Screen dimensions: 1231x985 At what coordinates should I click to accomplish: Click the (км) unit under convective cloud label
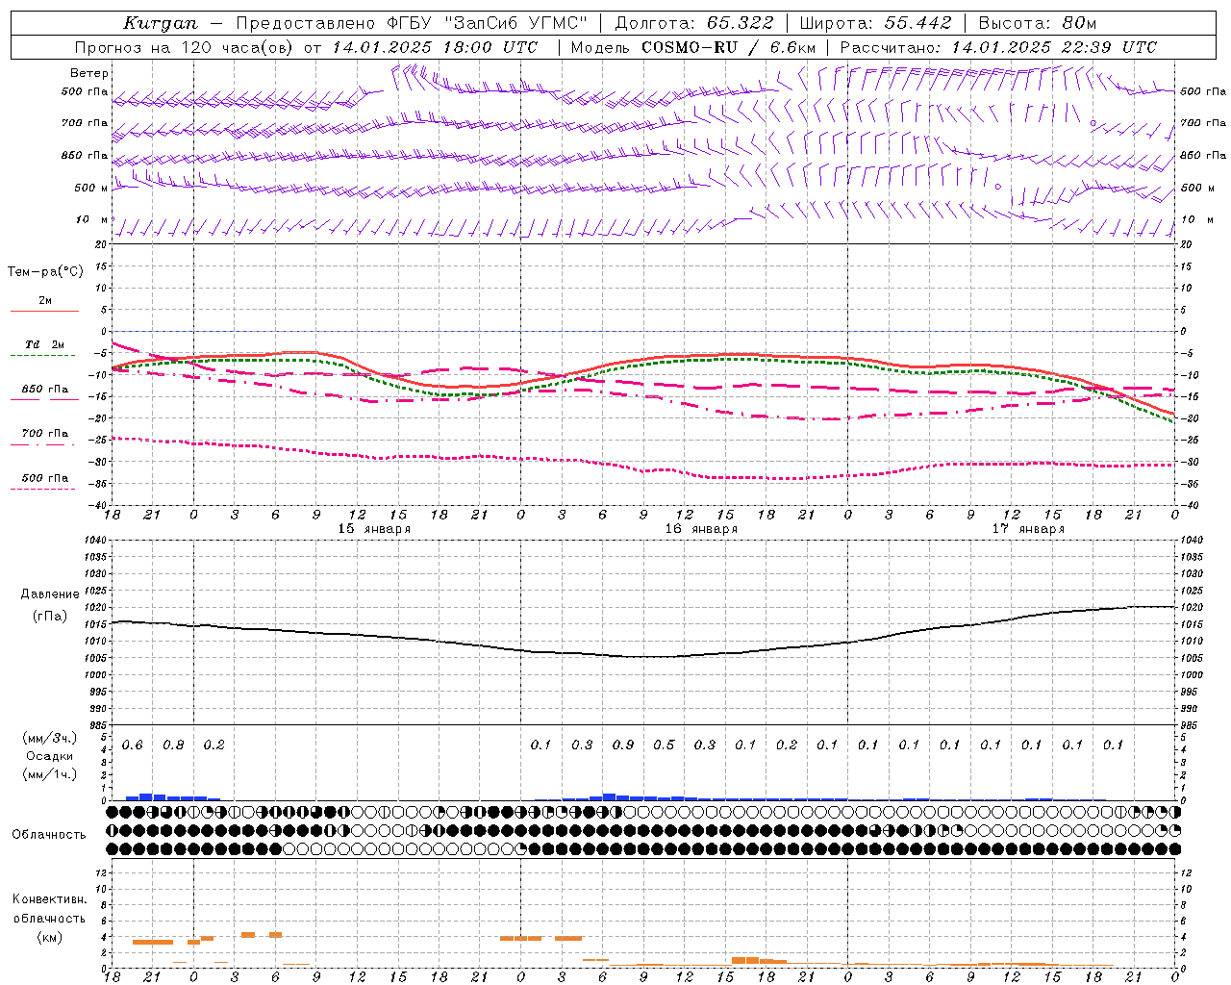[x=50, y=937]
